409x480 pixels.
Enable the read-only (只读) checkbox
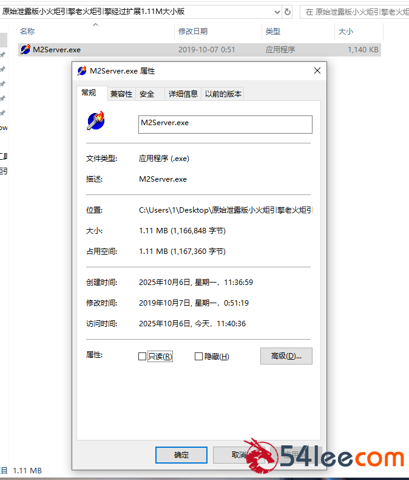(143, 357)
